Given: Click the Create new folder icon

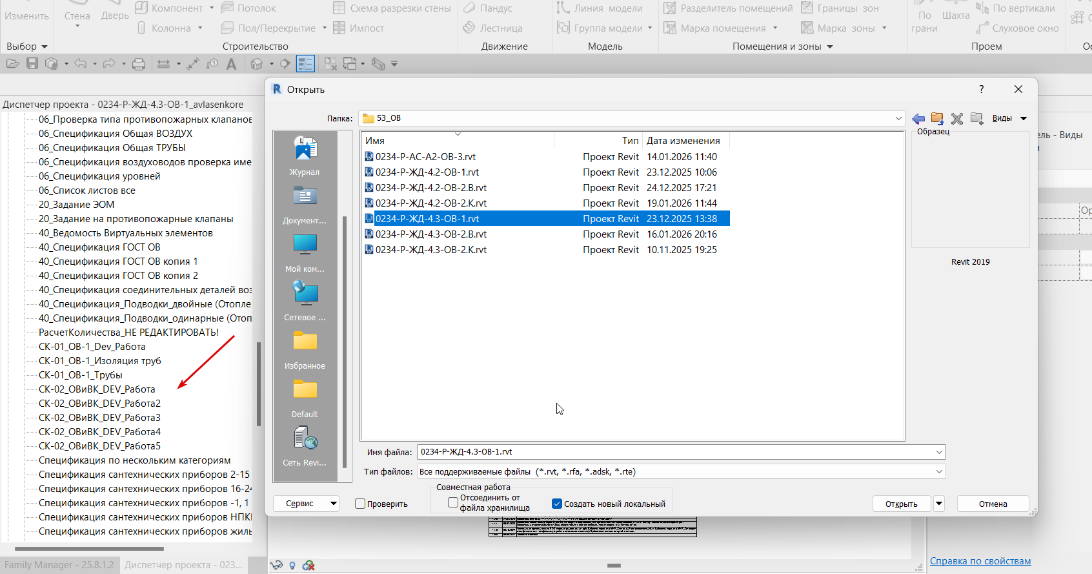Looking at the screenshot, I should pyautogui.click(x=976, y=118).
